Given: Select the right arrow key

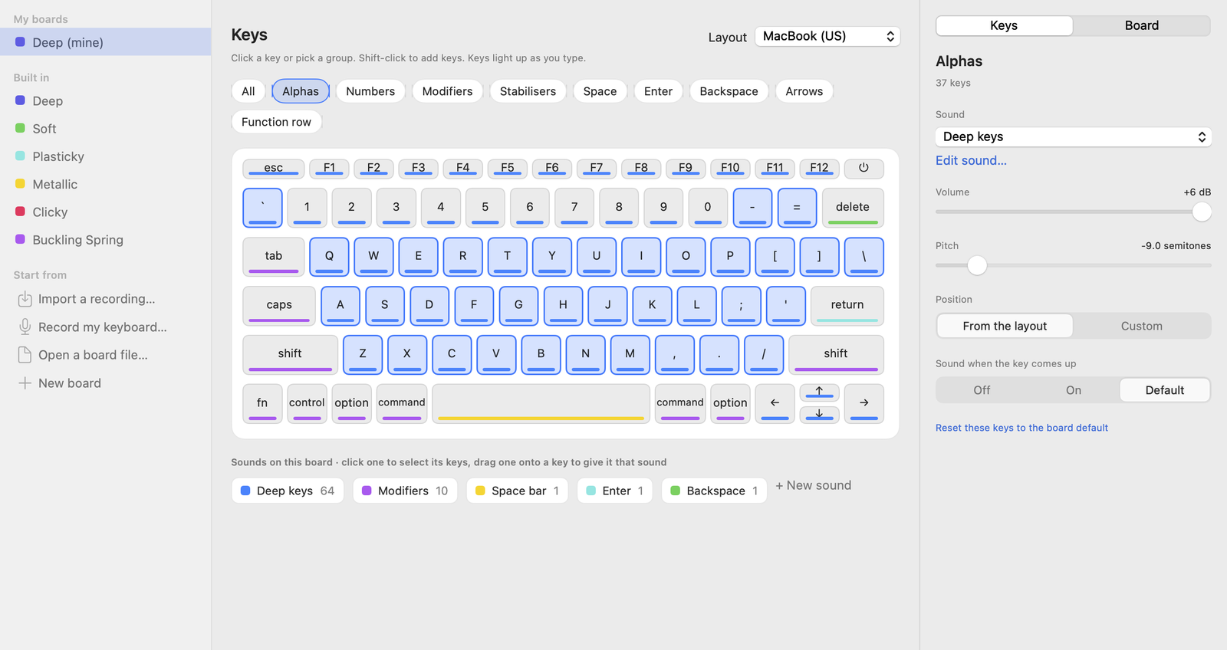Looking at the screenshot, I should 864,403.
